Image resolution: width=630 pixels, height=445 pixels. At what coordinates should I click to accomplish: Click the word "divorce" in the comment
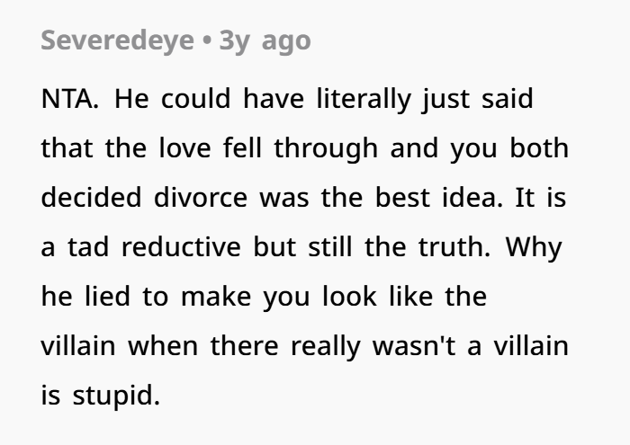(201, 198)
